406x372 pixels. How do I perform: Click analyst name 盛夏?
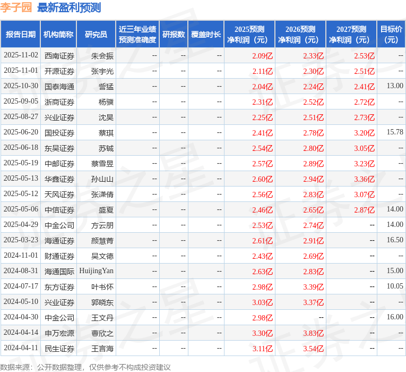[106, 210]
